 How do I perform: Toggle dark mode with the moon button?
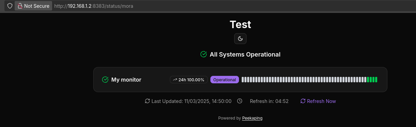[240, 39]
